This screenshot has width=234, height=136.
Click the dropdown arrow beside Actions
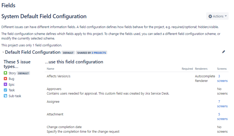point(226,16)
